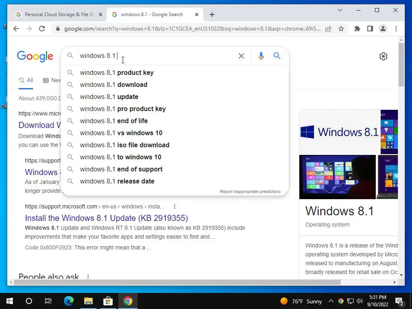Screen dimensions: 412x309
Task: Click the Google logo
Action: 35,56
